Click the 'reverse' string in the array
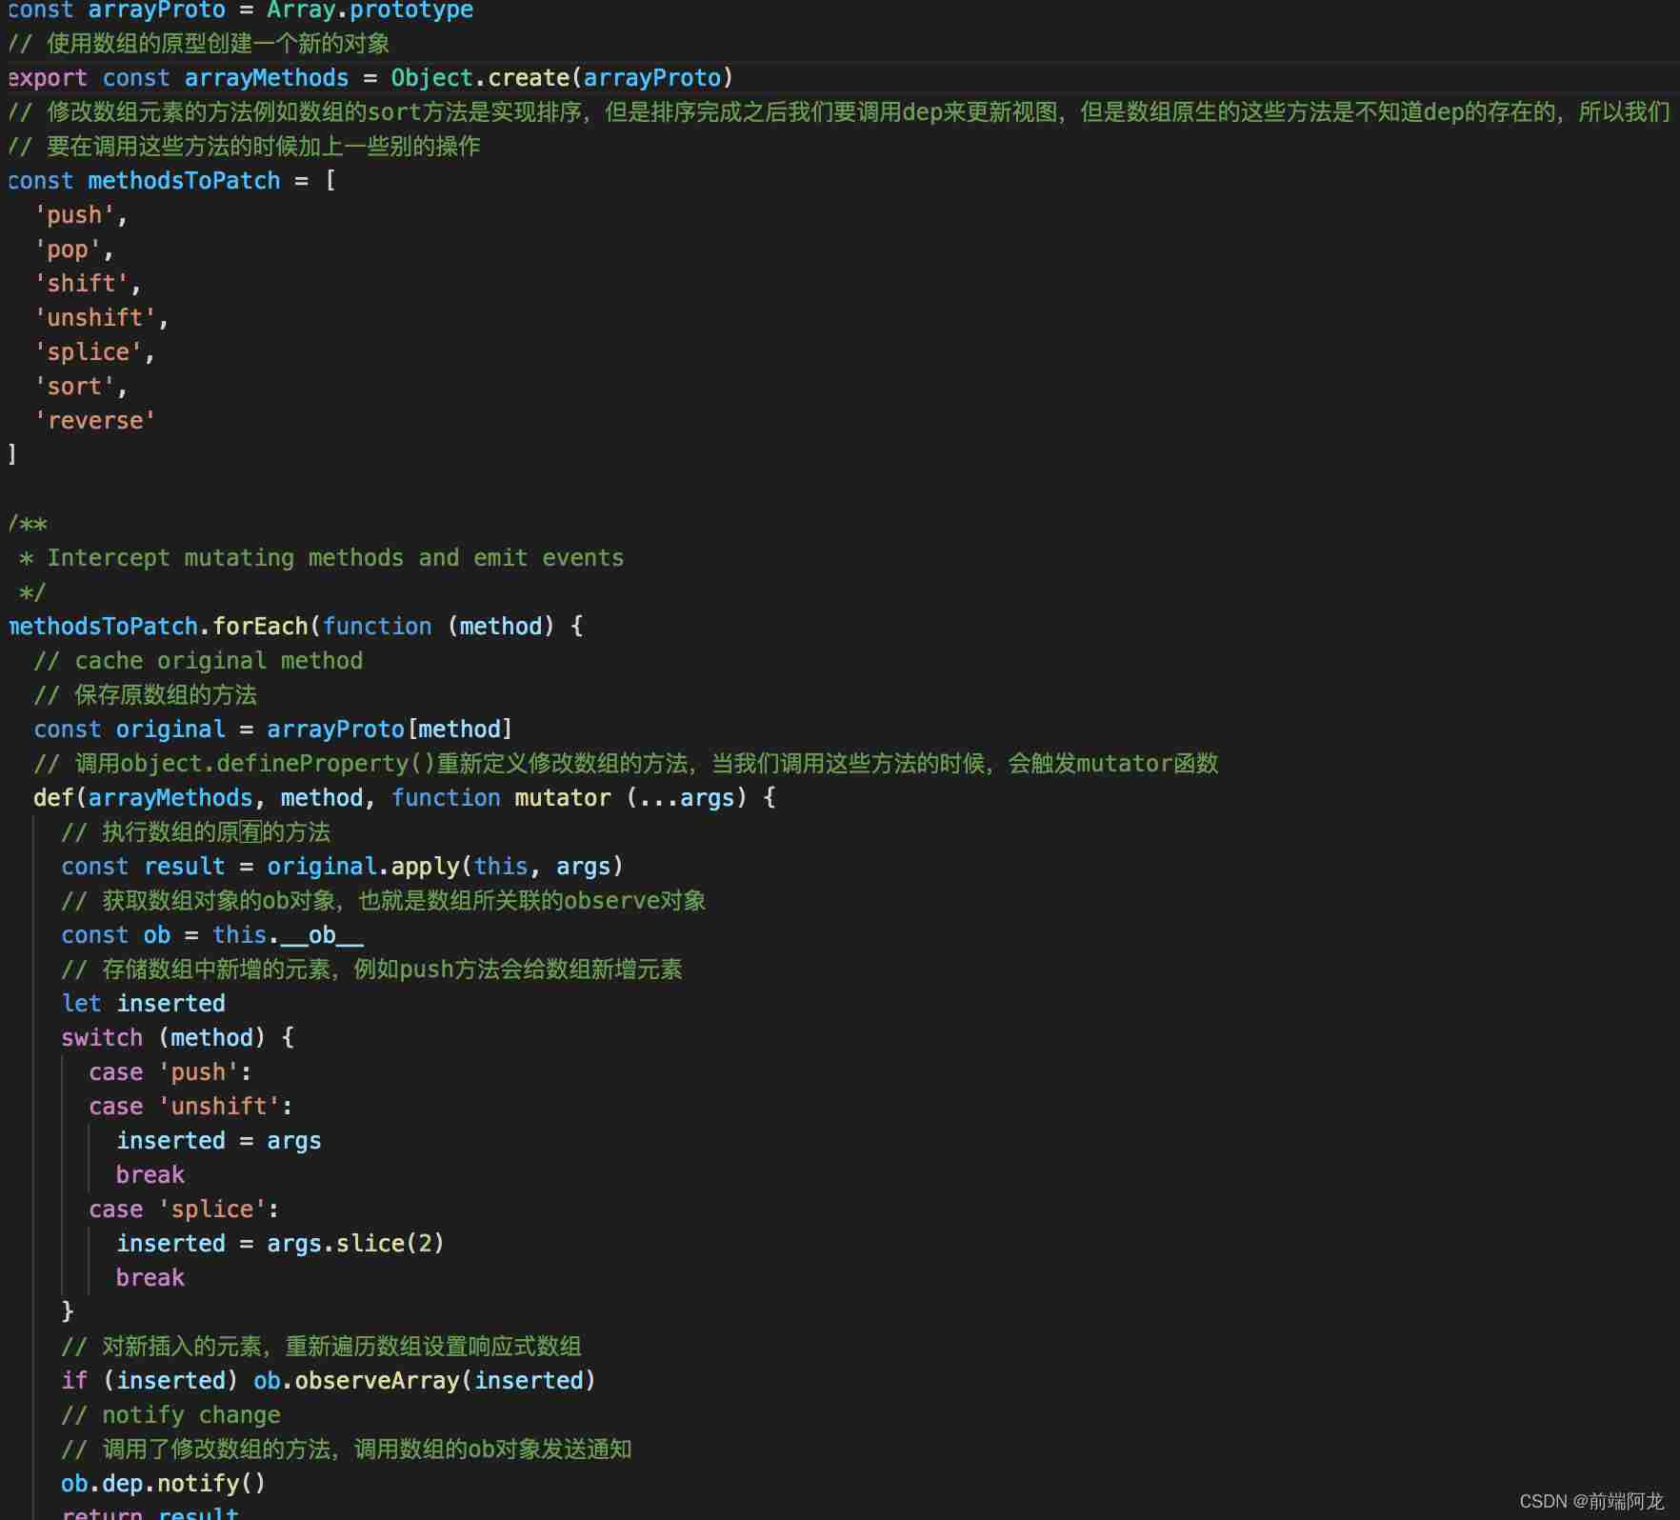 pos(95,421)
